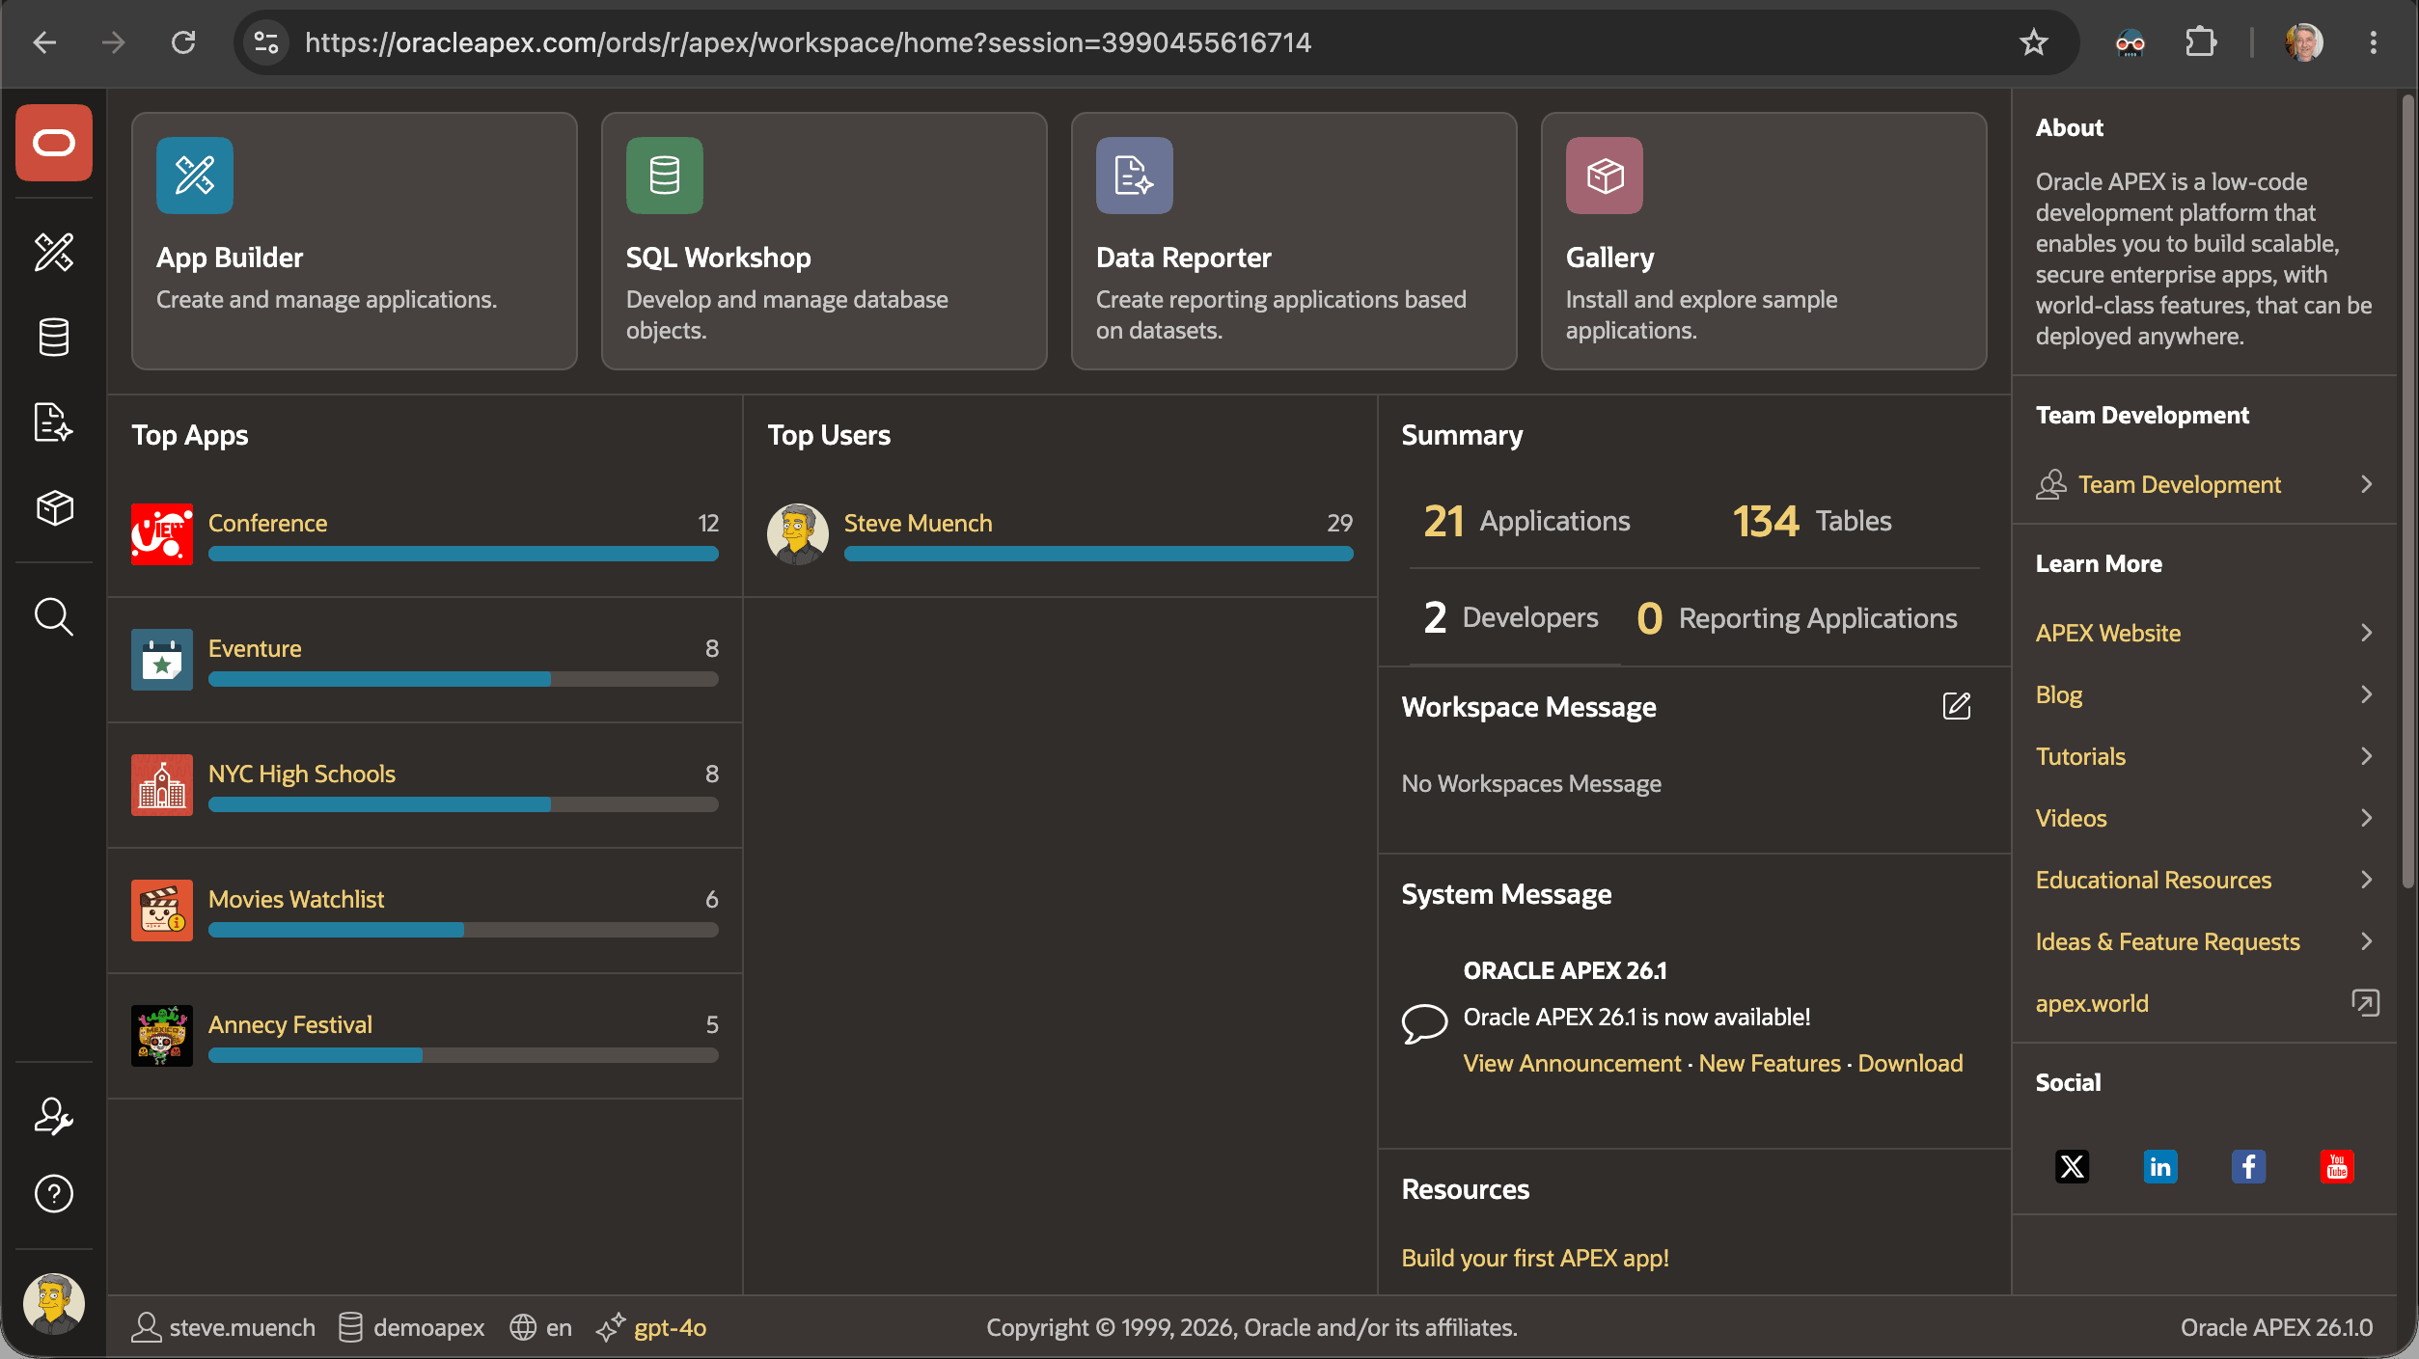Viewport: 2419px width, 1359px height.
Task: Open the Conference app link
Action: point(267,523)
